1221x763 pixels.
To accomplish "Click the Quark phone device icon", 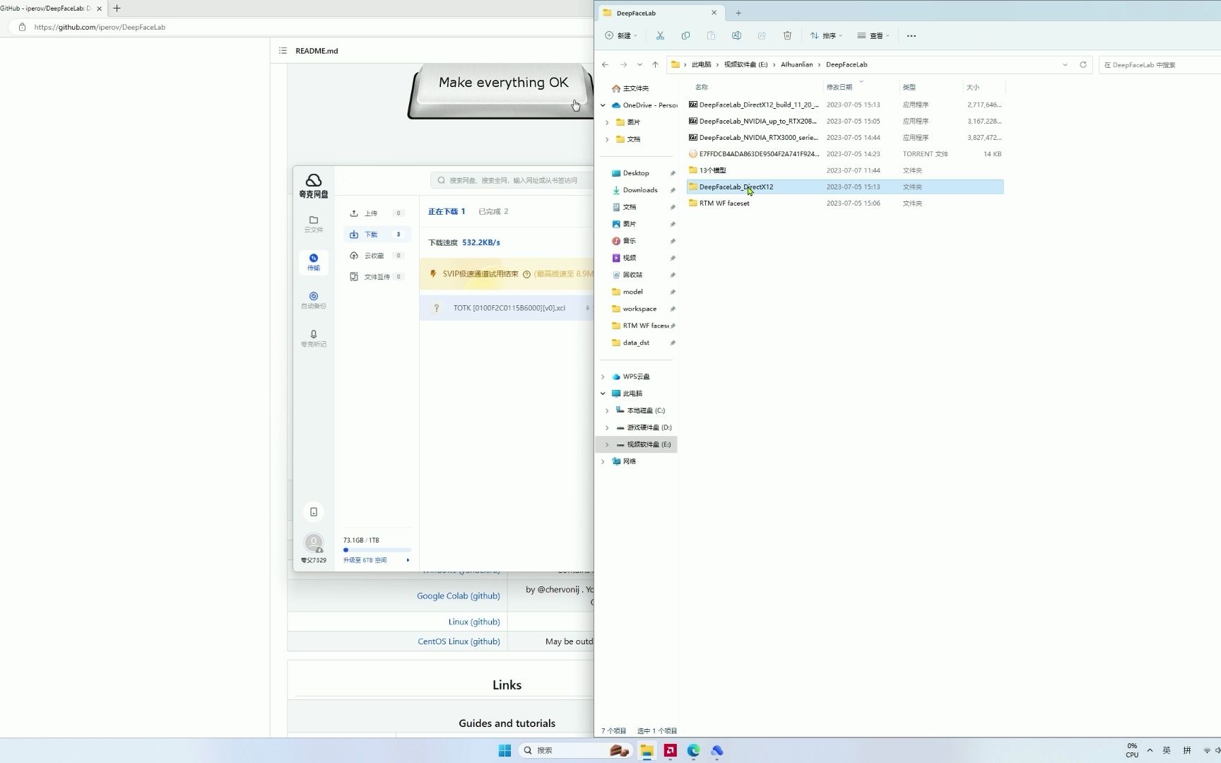I will (314, 511).
